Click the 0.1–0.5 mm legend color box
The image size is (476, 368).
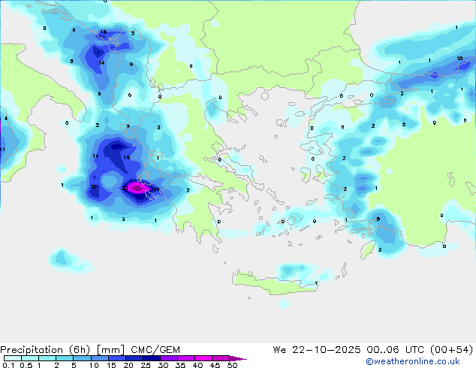[x=13, y=358]
